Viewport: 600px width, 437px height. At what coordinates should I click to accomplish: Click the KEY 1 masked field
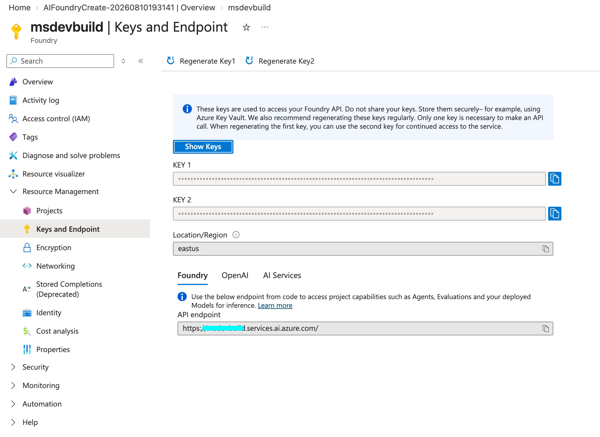coord(359,179)
